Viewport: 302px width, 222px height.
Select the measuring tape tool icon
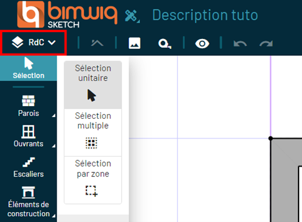pos(165,44)
